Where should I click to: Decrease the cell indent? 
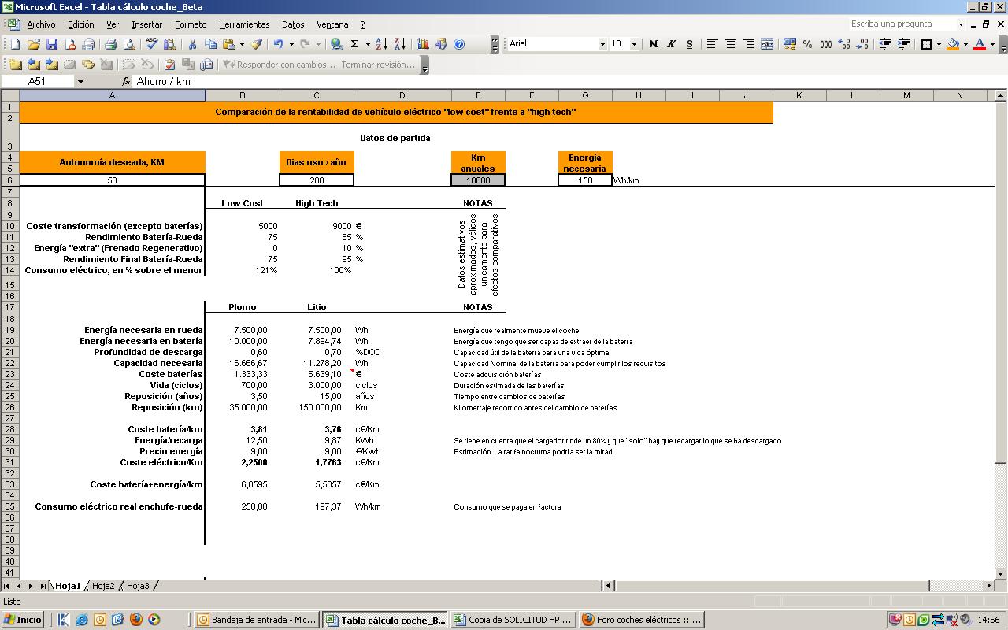coord(885,44)
